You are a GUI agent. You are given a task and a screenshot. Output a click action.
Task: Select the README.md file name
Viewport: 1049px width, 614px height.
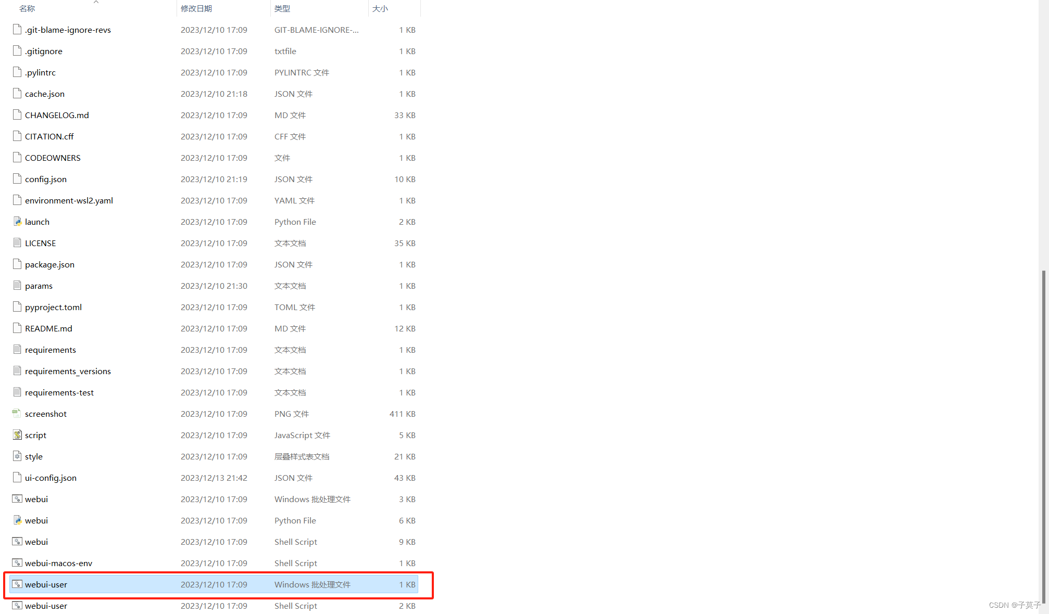(x=48, y=328)
